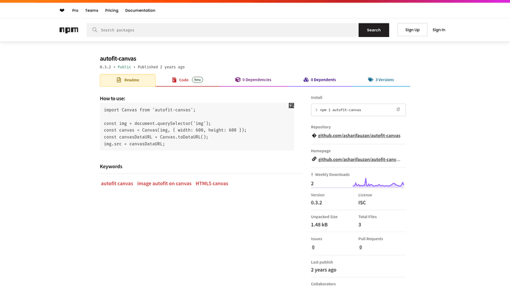510x287 pixels.
Task: Click the npm logo
Action: pyautogui.click(x=68, y=30)
